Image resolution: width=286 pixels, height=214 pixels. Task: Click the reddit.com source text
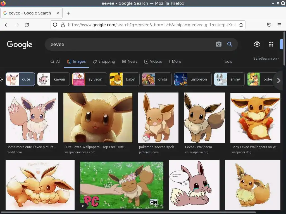(14, 152)
